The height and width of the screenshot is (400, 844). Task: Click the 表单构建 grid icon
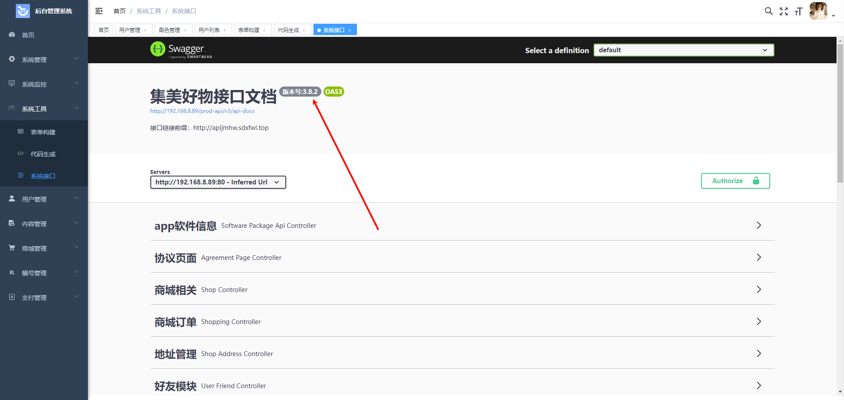[21, 131]
